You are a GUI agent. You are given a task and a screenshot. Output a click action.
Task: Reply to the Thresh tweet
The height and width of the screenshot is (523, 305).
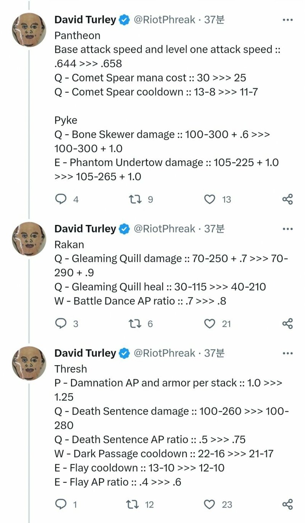click(x=61, y=504)
